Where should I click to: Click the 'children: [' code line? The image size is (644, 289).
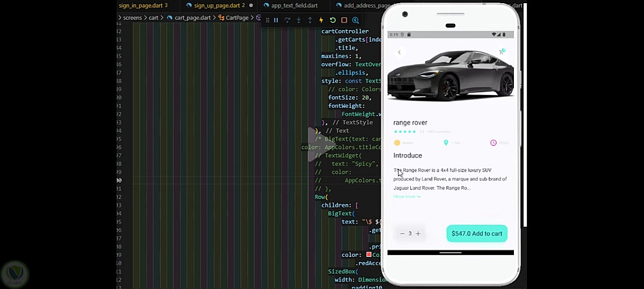pyautogui.click(x=339, y=205)
